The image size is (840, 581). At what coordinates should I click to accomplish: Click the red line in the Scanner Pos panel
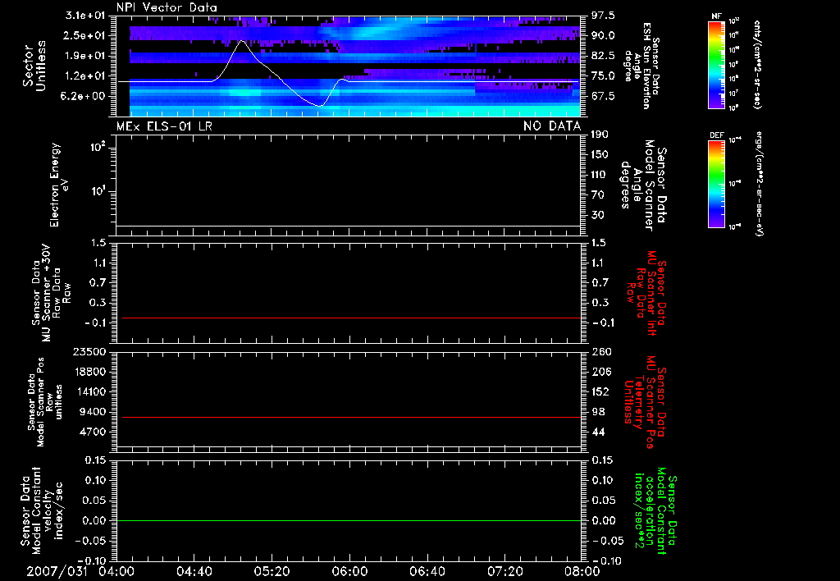[x=351, y=417]
